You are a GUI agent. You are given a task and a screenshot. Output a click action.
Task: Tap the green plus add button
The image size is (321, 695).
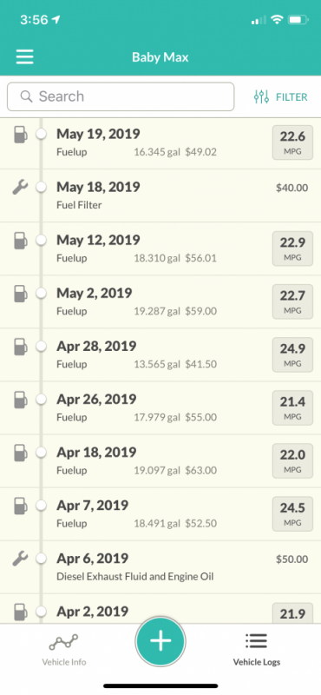(160, 641)
